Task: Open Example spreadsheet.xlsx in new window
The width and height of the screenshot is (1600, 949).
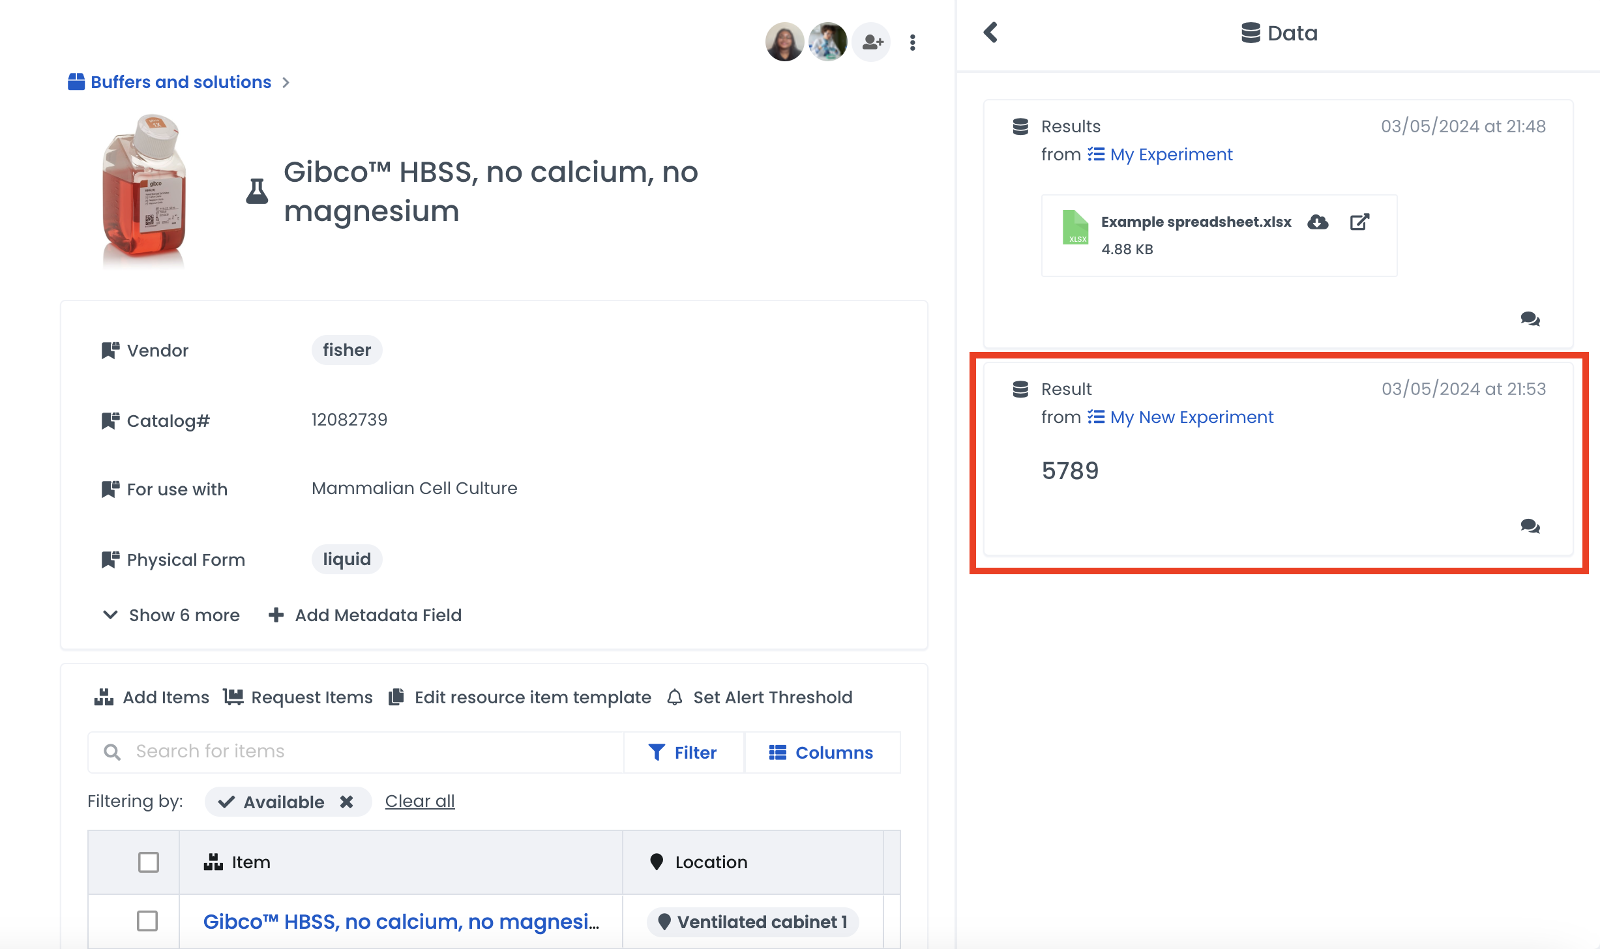Action: [x=1359, y=222]
